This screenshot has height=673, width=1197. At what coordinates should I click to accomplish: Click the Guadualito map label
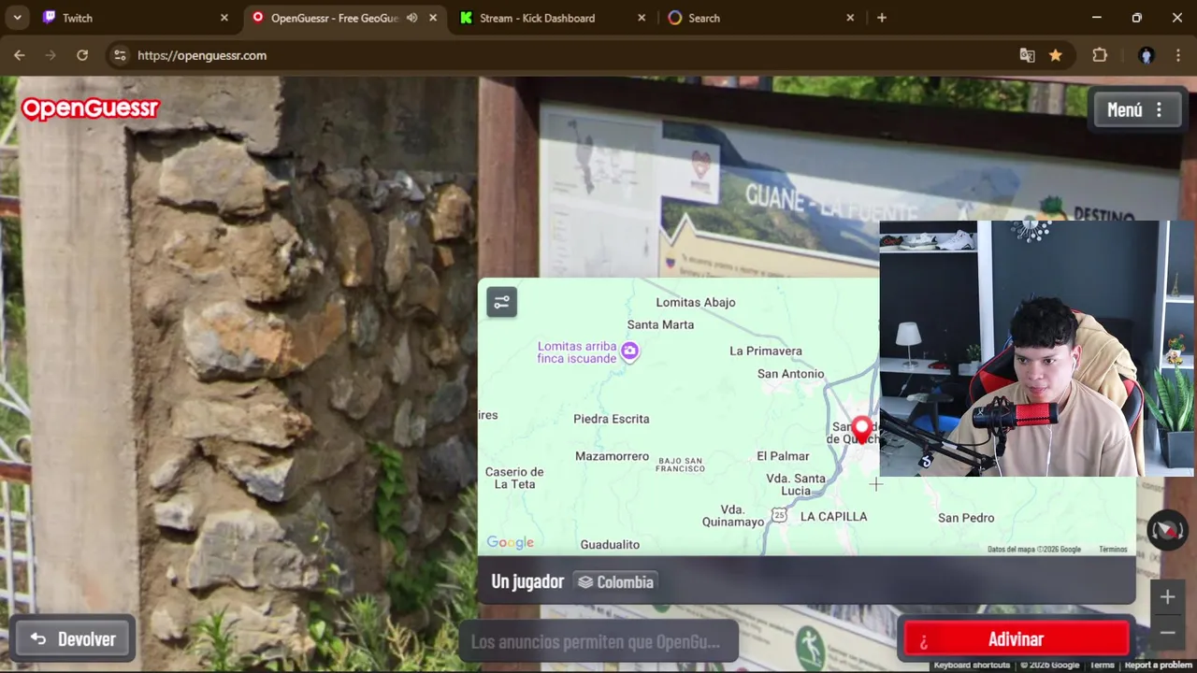[610, 544]
